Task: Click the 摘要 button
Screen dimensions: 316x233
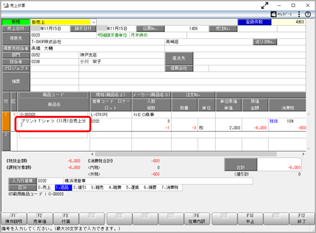Action: 16,81
